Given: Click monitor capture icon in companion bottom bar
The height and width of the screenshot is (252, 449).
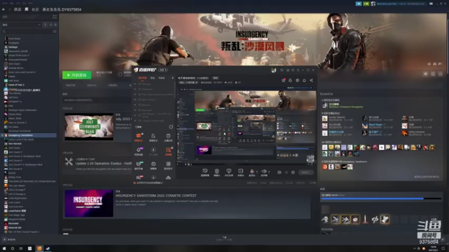Looking at the screenshot, I should click(205, 172).
